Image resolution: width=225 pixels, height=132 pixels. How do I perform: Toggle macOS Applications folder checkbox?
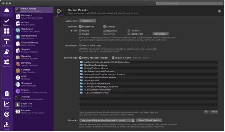coord(80,58)
